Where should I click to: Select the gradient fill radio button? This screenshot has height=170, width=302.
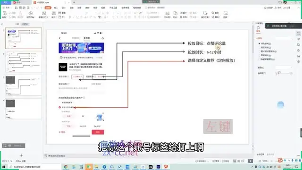(260, 47)
